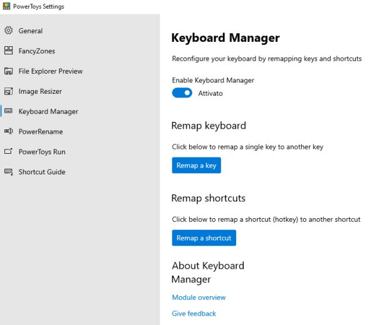
Task: Click the Remap a shortcut button
Action: [204, 237]
